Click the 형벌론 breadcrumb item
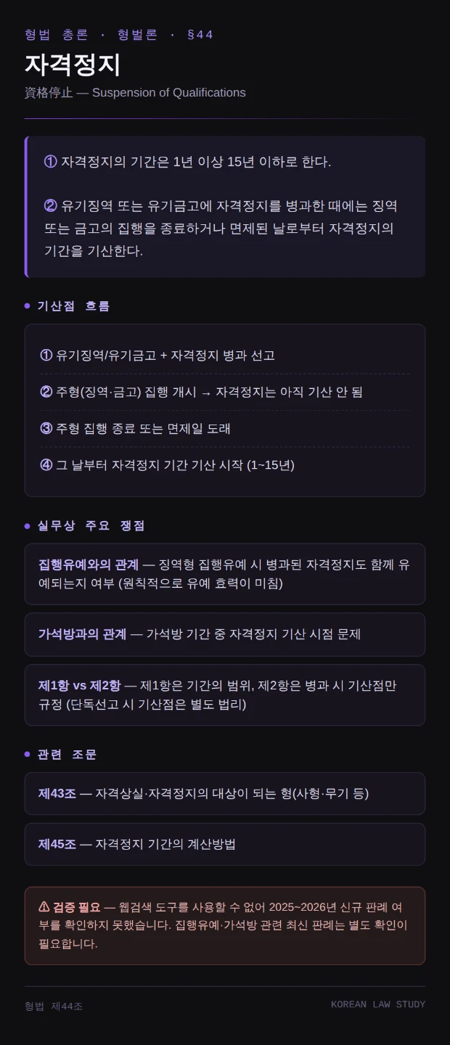 click(x=137, y=35)
